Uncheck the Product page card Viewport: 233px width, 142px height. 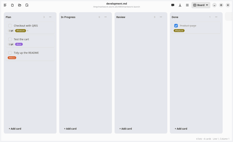pos(176,26)
